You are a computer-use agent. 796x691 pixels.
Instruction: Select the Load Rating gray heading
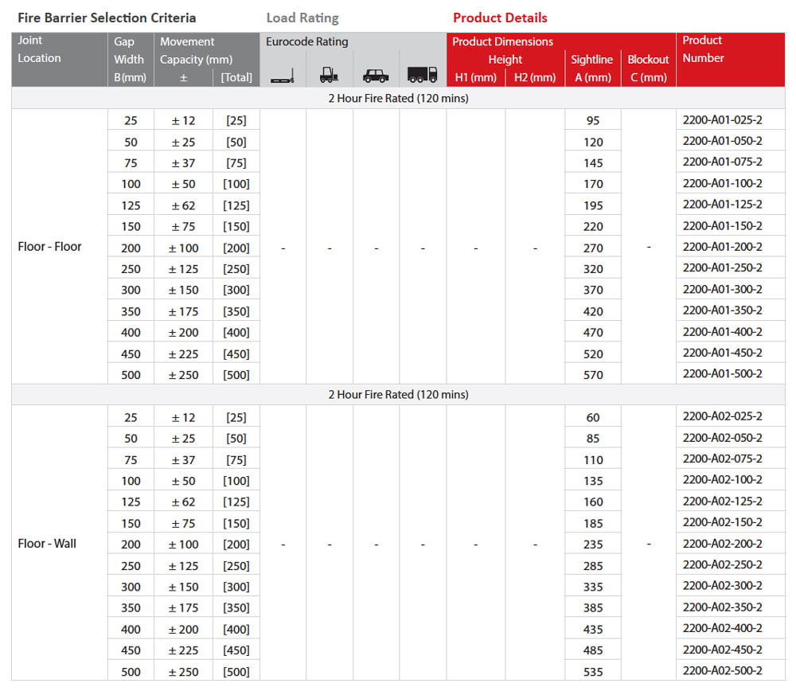click(302, 18)
